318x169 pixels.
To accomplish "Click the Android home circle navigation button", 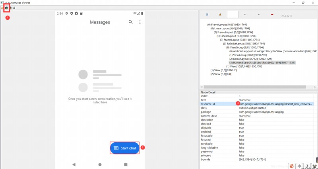I will 100,165.
